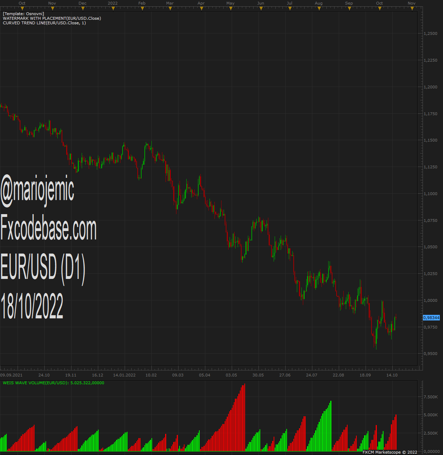Select the Jun marker on top timeline
The image size is (443, 455).
point(261,8)
